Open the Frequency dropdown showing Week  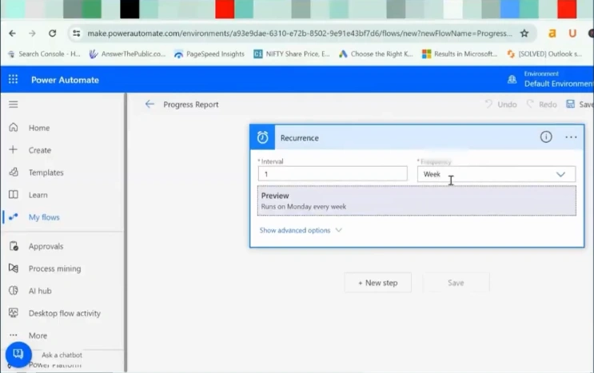(x=496, y=174)
